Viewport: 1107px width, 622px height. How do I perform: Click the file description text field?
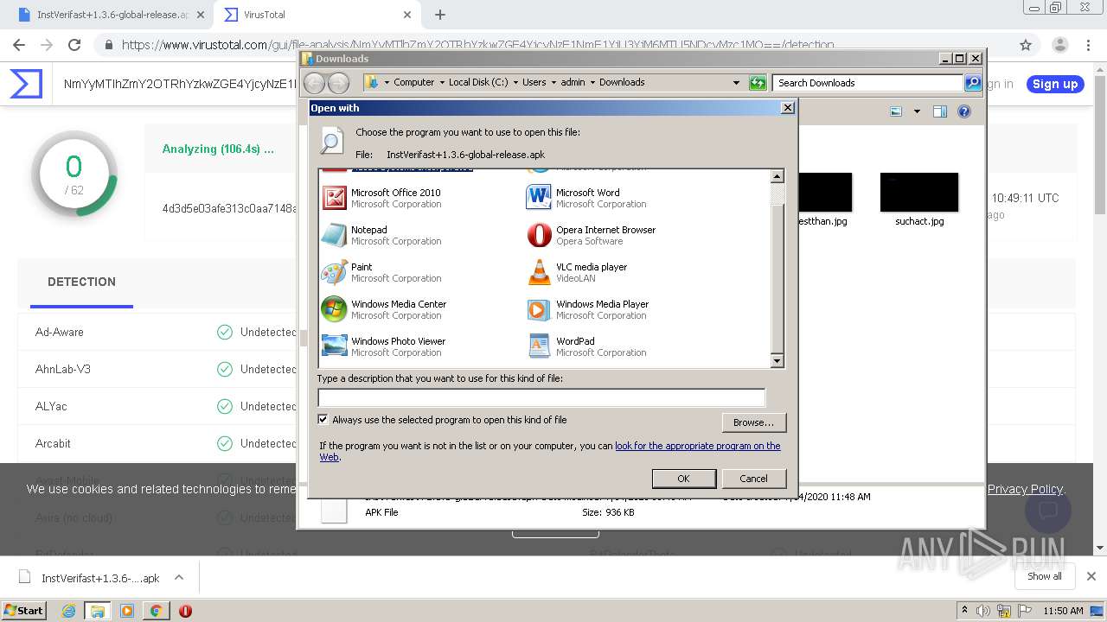[541, 397]
